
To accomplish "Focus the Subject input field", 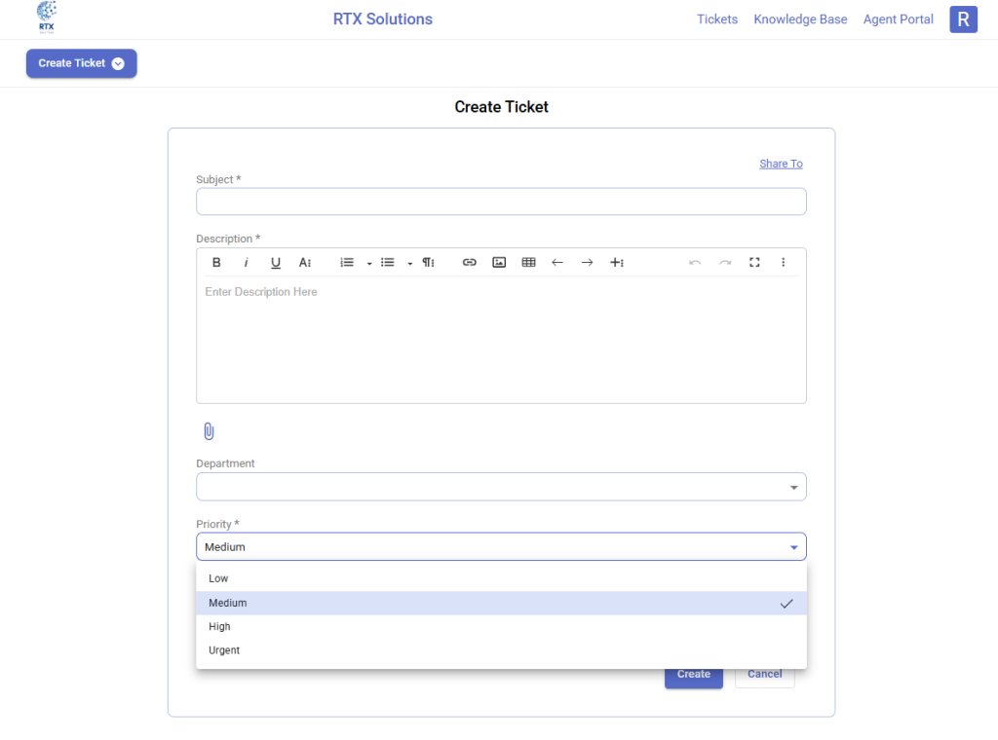I will [501, 202].
